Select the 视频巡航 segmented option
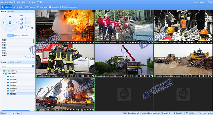Screen dimensions: 213x115 [x=17, y=35]
